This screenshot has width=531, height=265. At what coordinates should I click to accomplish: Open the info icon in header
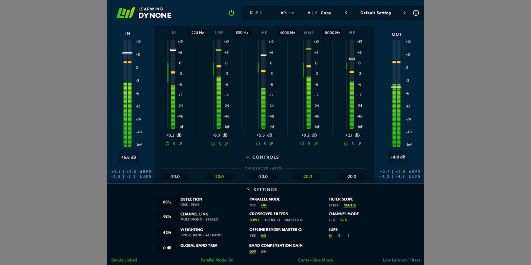click(x=416, y=13)
